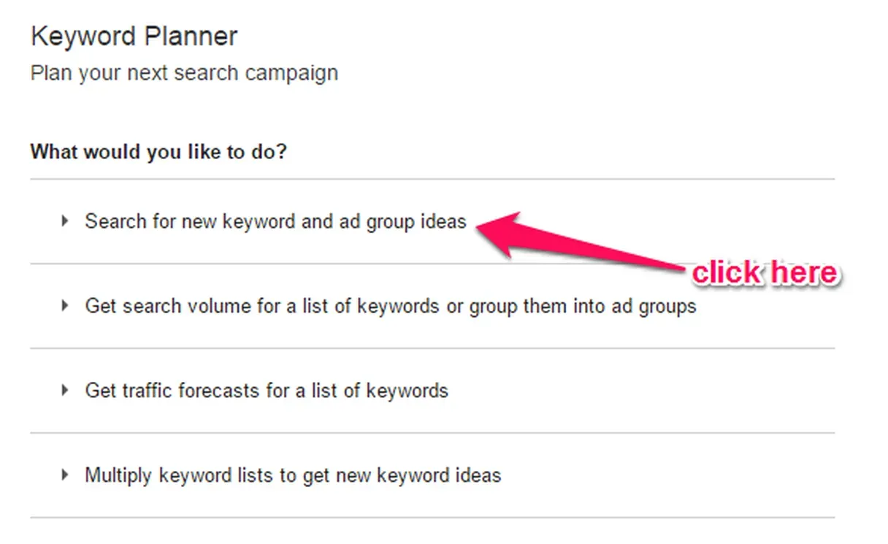Click divider between traffic forecasts and Multiply keyword rows
The width and height of the screenshot is (888, 544).
pyautogui.click(x=432, y=433)
